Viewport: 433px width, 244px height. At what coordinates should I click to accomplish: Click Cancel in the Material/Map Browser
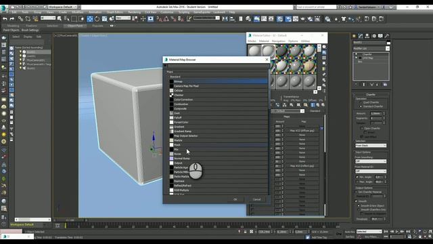256,199
